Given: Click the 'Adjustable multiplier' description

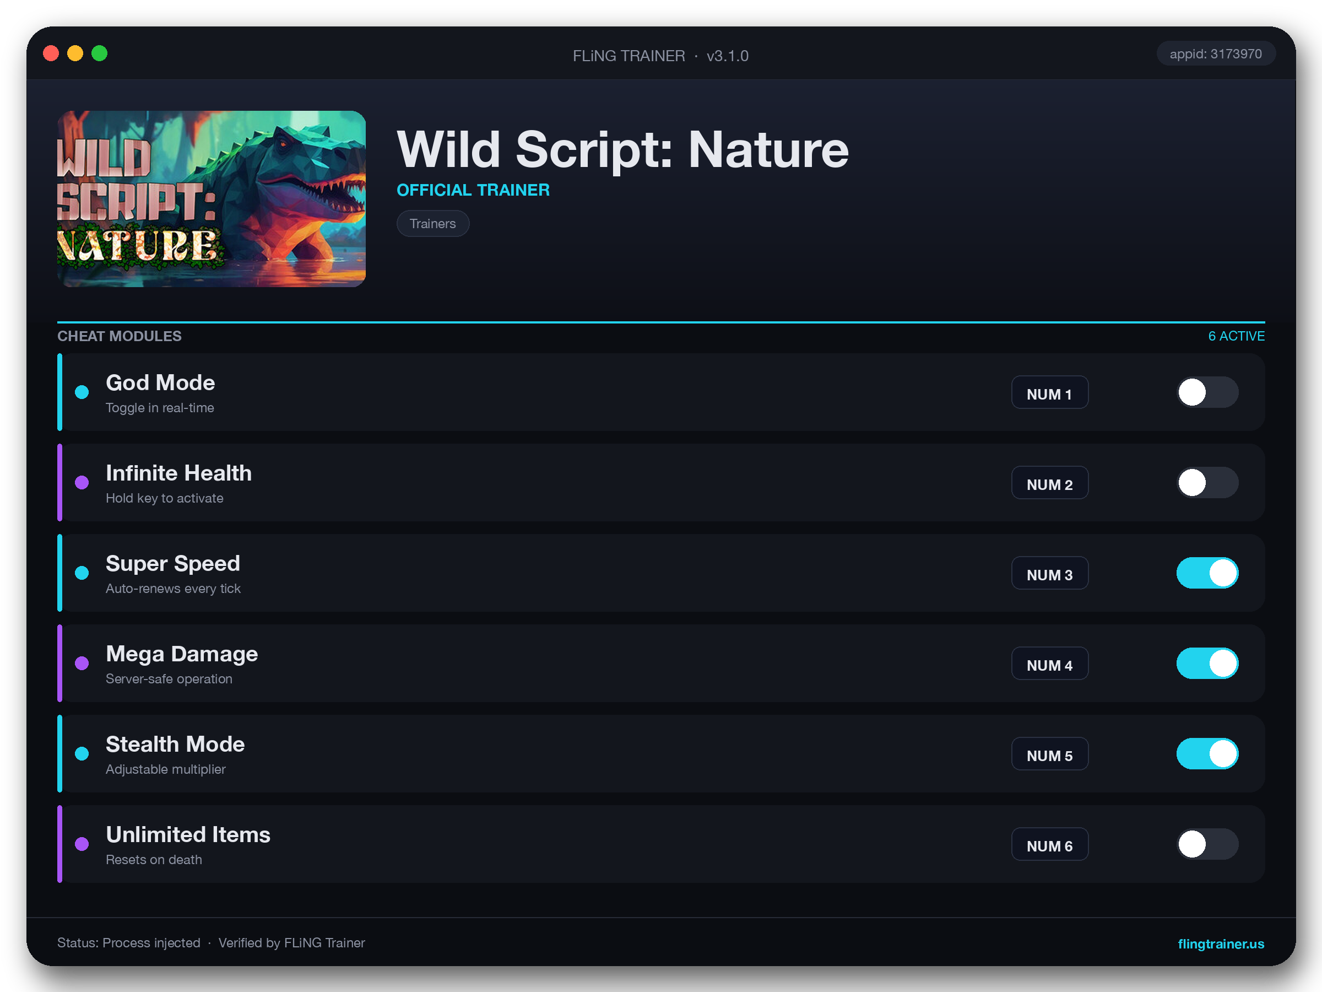Looking at the screenshot, I should pyautogui.click(x=166, y=769).
